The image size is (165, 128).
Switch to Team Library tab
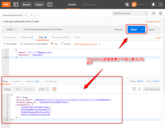pos(89,5)
